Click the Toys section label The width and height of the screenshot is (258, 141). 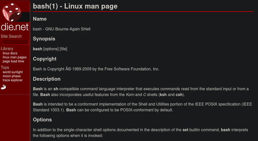[5, 67]
